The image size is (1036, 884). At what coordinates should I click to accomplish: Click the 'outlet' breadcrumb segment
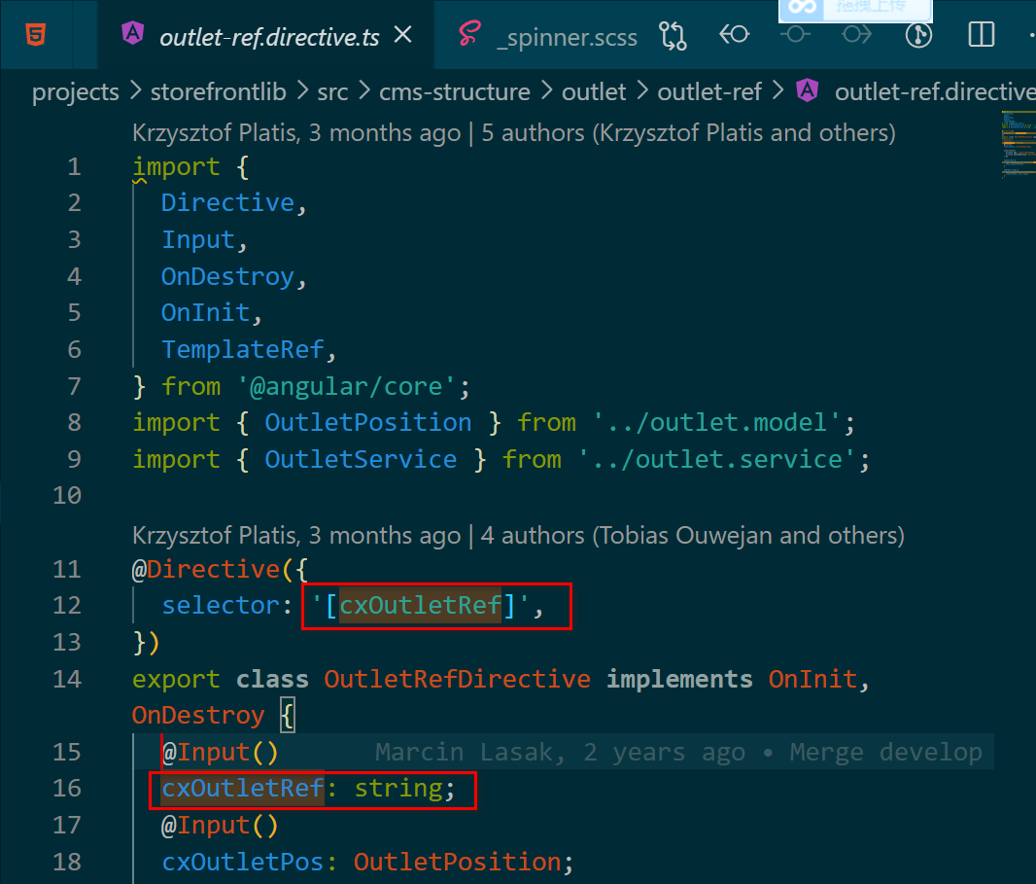coord(594,92)
